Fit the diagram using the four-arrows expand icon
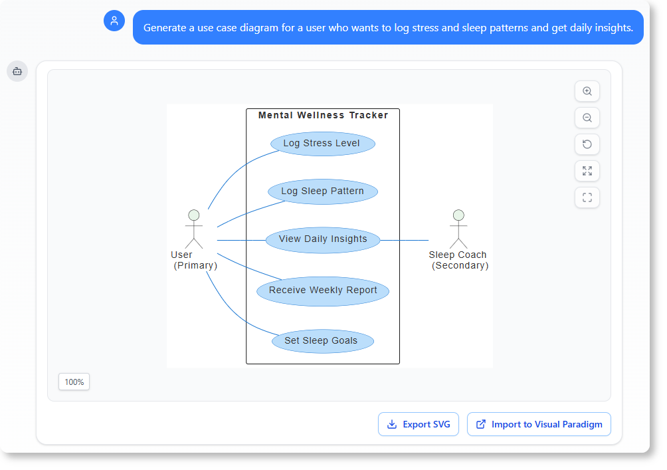This screenshot has height=470, width=667. pos(587,172)
